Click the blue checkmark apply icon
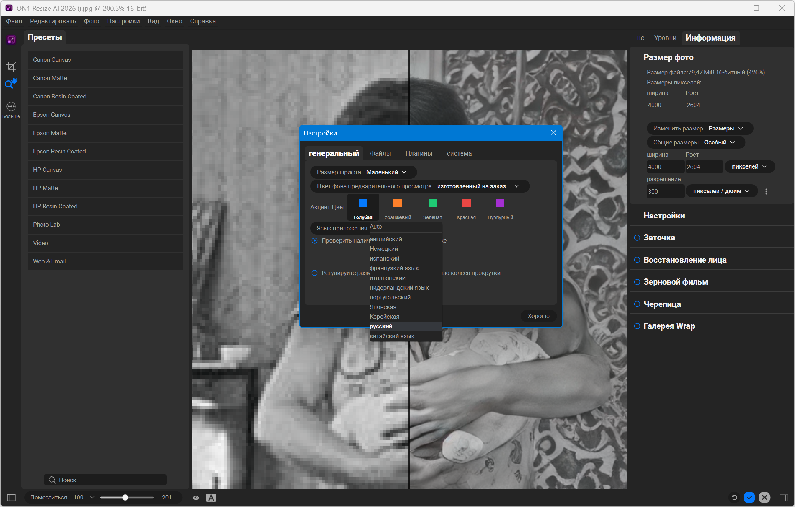 coord(749,497)
